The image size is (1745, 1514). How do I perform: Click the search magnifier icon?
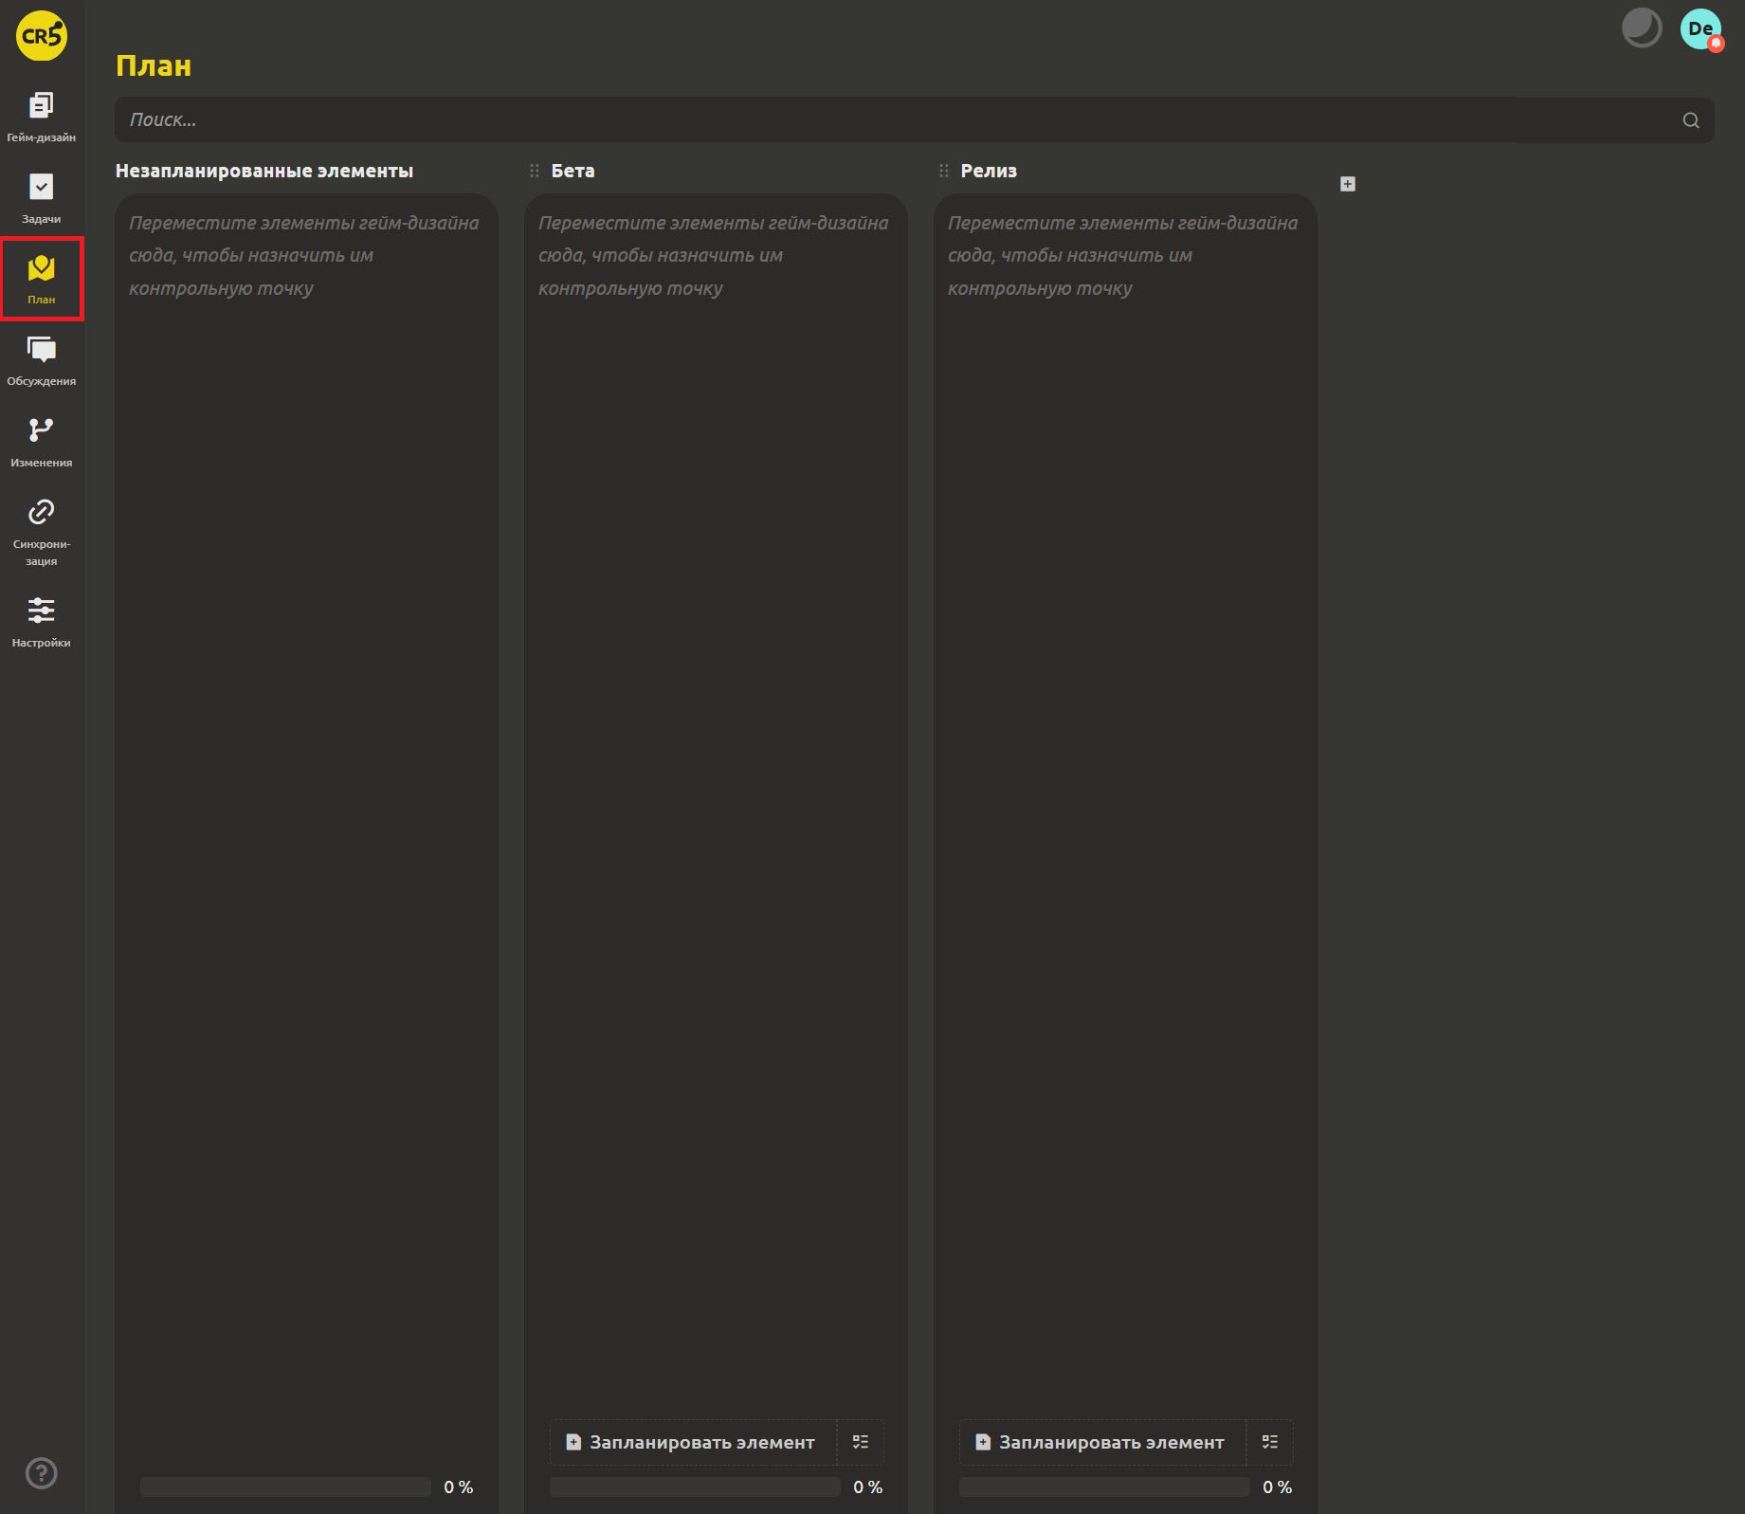1691,120
